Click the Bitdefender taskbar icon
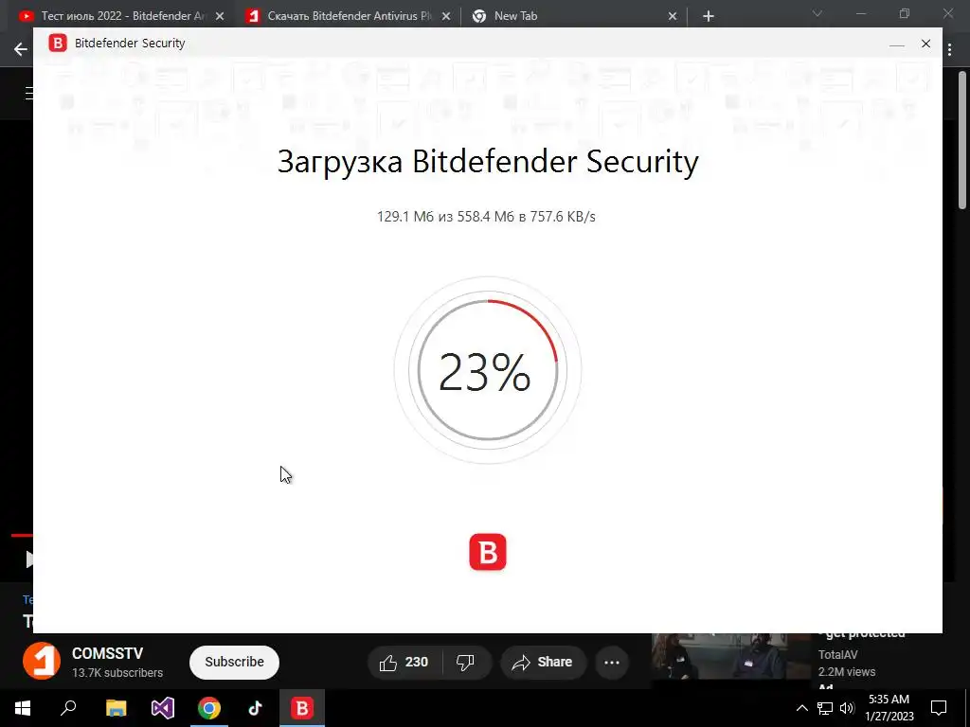Screen dimensions: 970x727 (302, 708)
